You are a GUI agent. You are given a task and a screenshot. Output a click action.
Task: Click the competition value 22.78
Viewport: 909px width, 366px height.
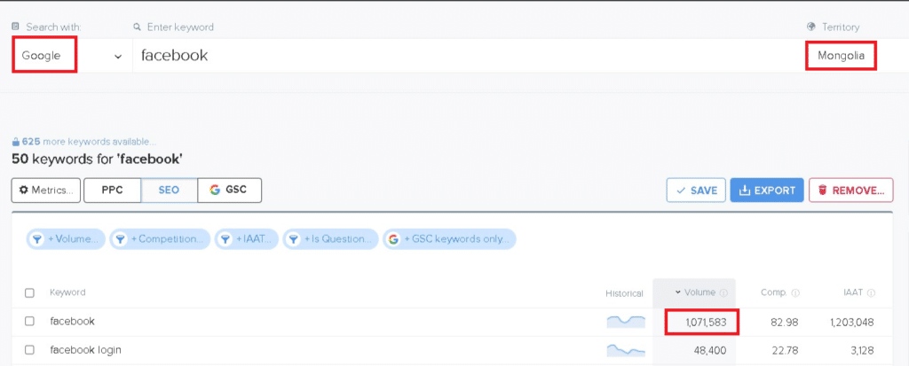click(x=786, y=350)
